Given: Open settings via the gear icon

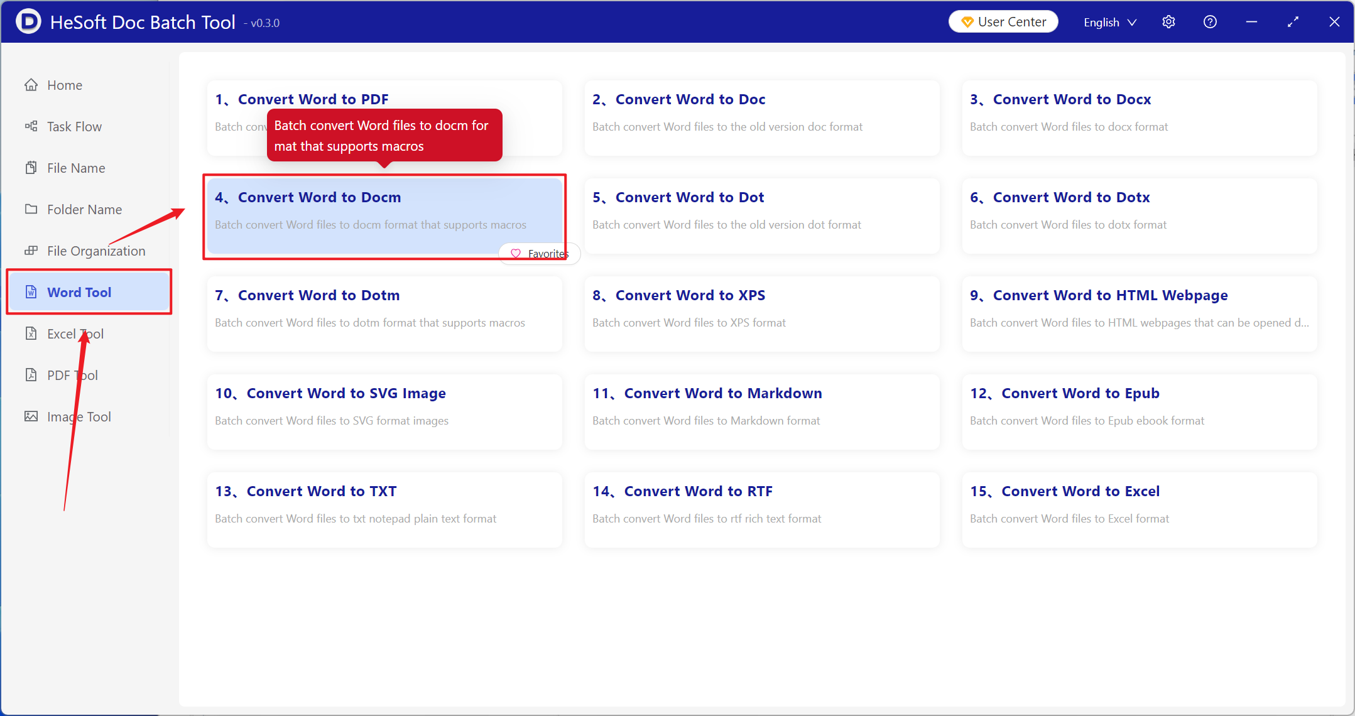Looking at the screenshot, I should [1168, 22].
